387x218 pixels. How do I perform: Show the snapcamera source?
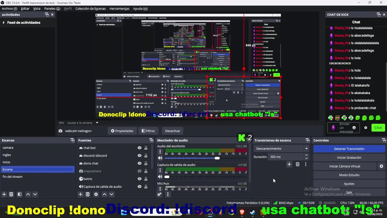[139, 171]
